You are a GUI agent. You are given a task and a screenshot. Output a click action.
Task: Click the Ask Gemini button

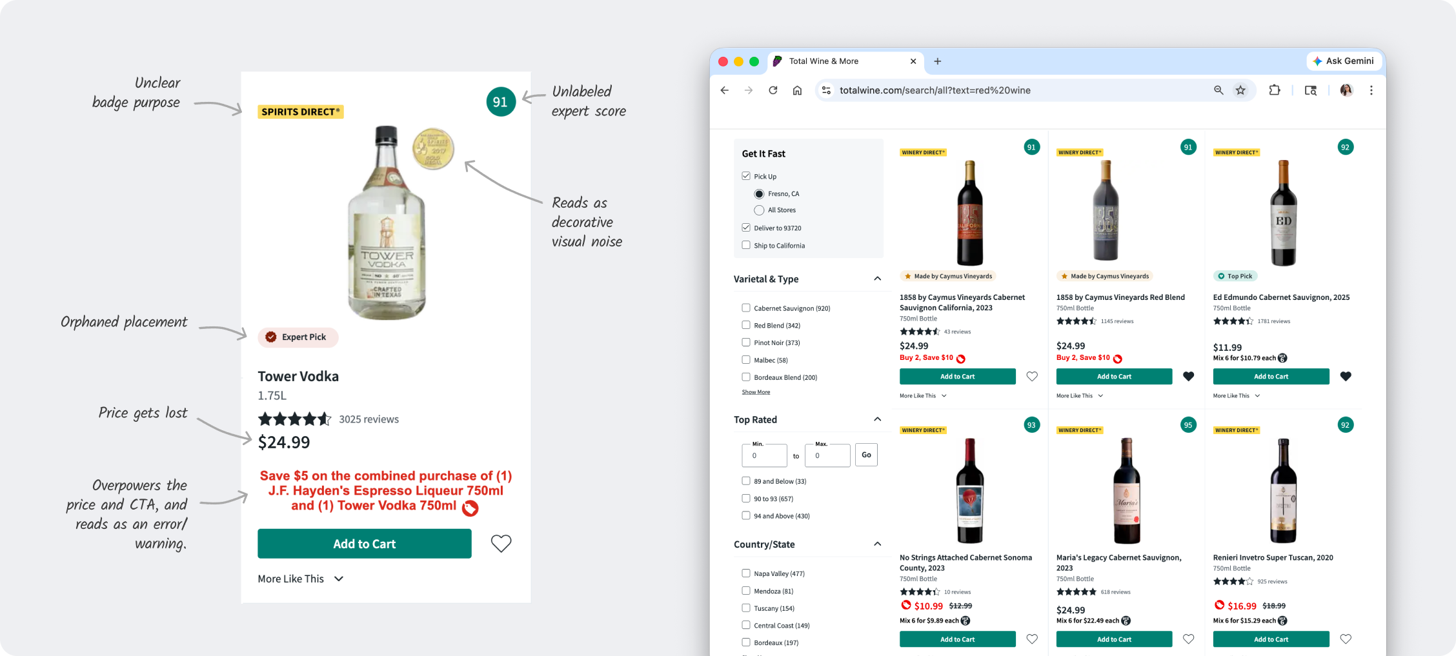coord(1344,61)
